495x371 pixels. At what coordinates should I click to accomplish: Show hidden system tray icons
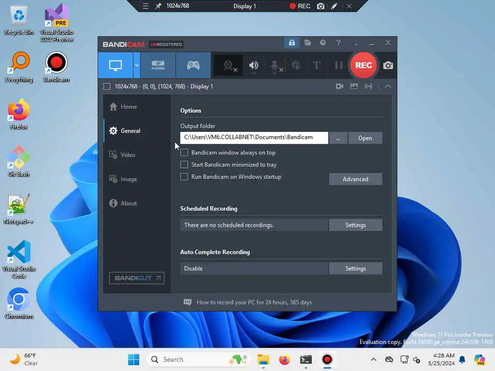[x=374, y=359]
